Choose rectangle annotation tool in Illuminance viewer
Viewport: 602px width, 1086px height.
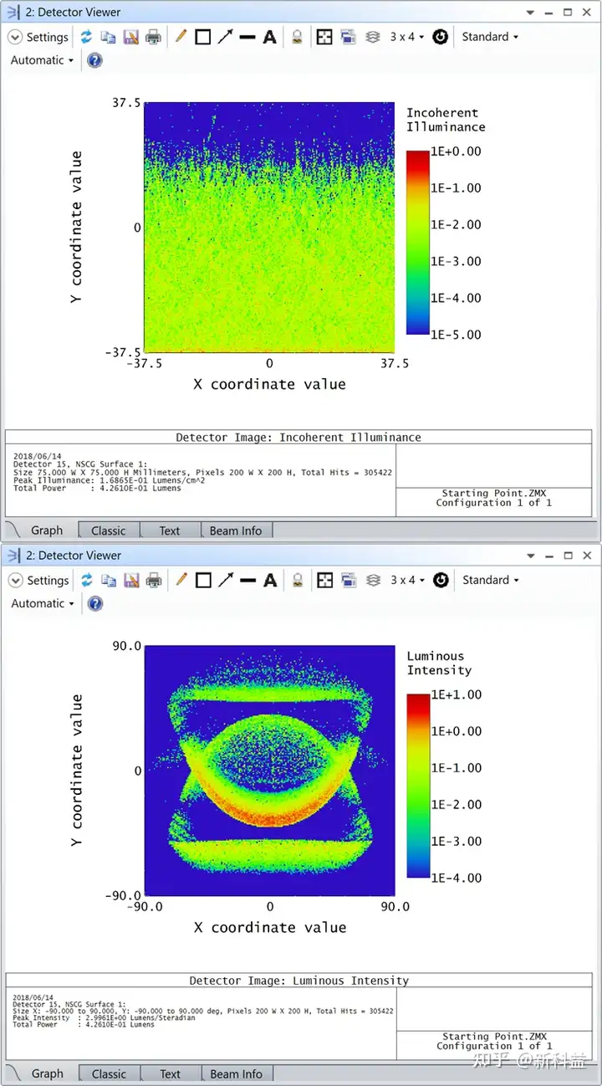point(203,37)
